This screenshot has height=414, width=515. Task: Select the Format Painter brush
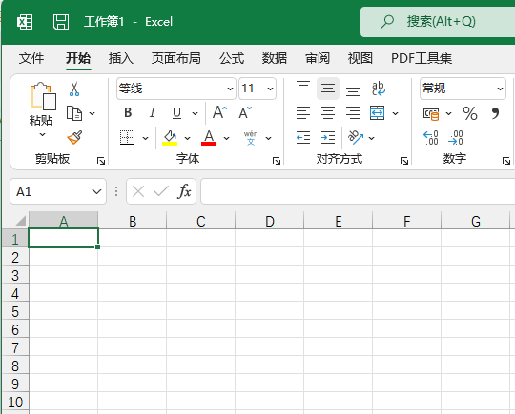coord(74,137)
